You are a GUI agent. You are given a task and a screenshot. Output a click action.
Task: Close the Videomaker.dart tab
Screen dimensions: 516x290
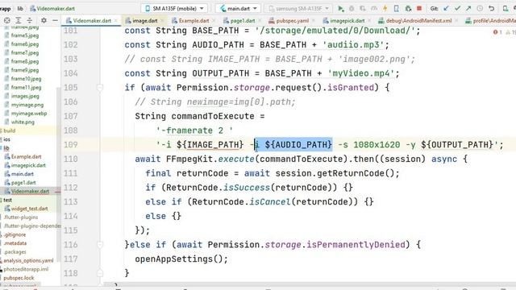pyautogui.click(x=116, y=21)
